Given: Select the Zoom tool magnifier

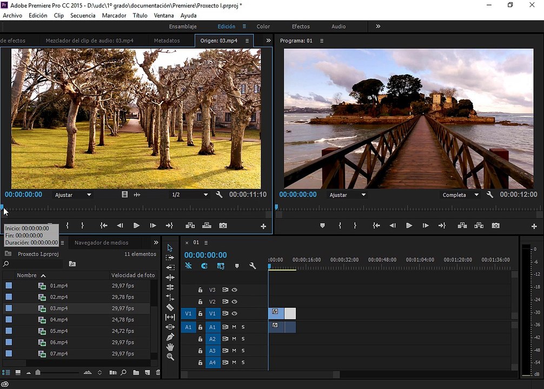Looking at the screenshot, I should pyautogui.click(x=170, y=357).
